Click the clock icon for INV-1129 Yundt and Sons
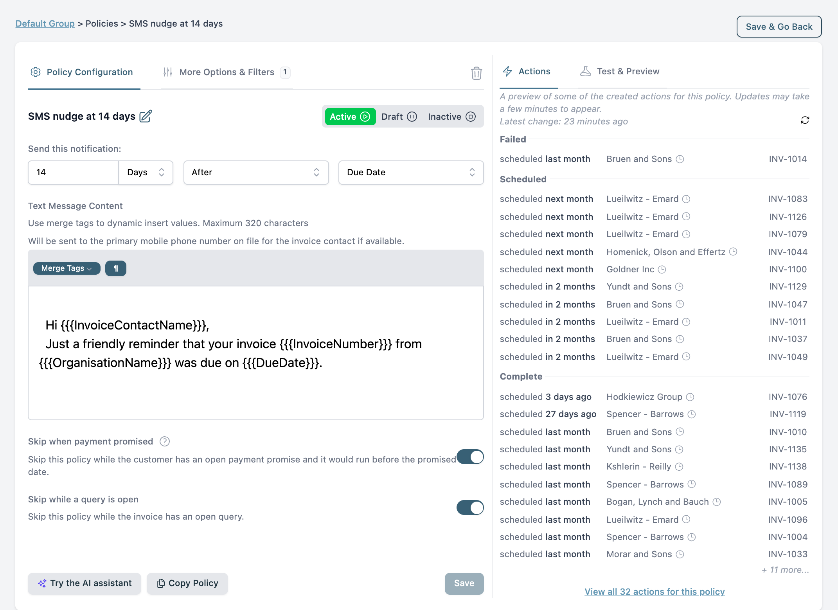This screenshot has width=838, height=610. pos(679,287)
